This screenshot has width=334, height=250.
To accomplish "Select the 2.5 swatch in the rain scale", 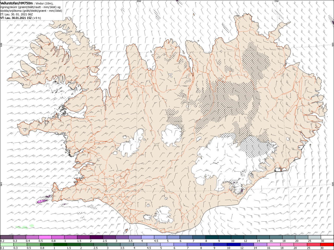I will (x=100, y=245).
